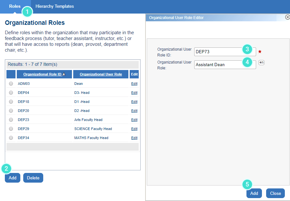This screenshot has width=290, height=201.
Task: Select the radio button beside ADM03
Action: tap(11, 83)
